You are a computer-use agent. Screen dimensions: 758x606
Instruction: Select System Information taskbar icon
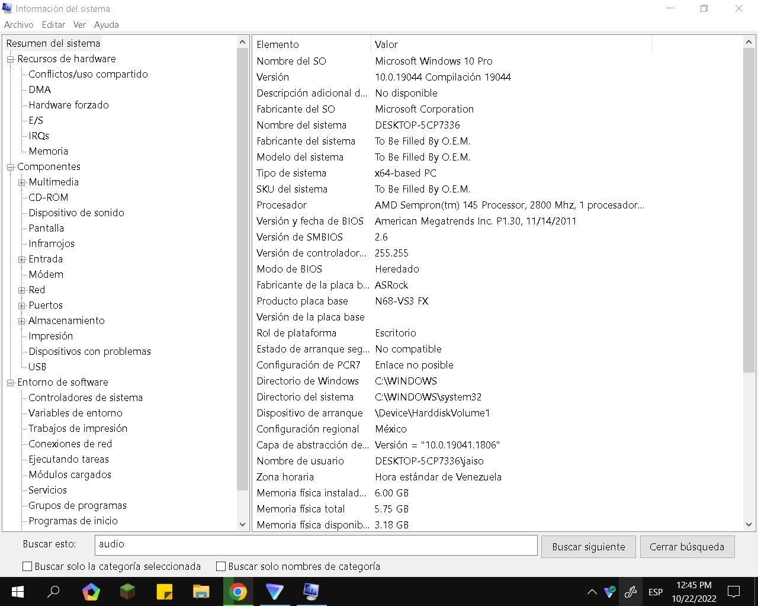[x=311, y=591]
